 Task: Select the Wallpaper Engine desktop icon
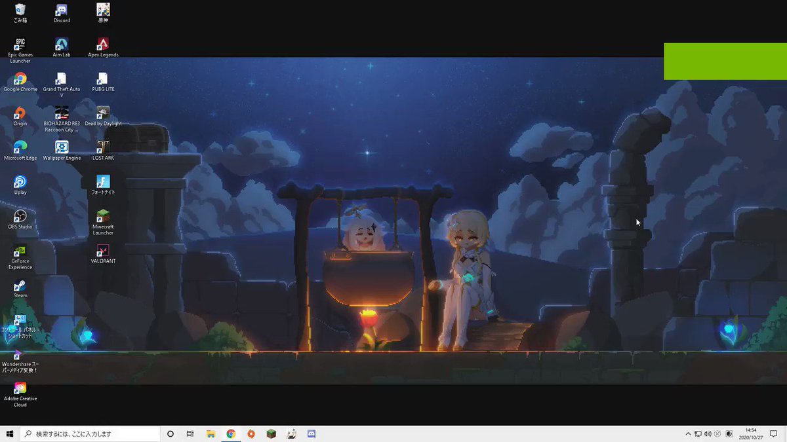pos(62,151)
